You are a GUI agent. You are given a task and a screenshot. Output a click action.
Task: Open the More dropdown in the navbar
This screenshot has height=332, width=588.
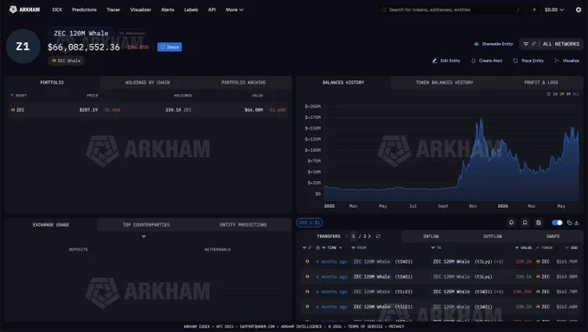[x=234, y=9]
